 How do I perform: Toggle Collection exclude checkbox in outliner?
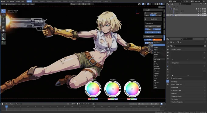click(196, 9)
